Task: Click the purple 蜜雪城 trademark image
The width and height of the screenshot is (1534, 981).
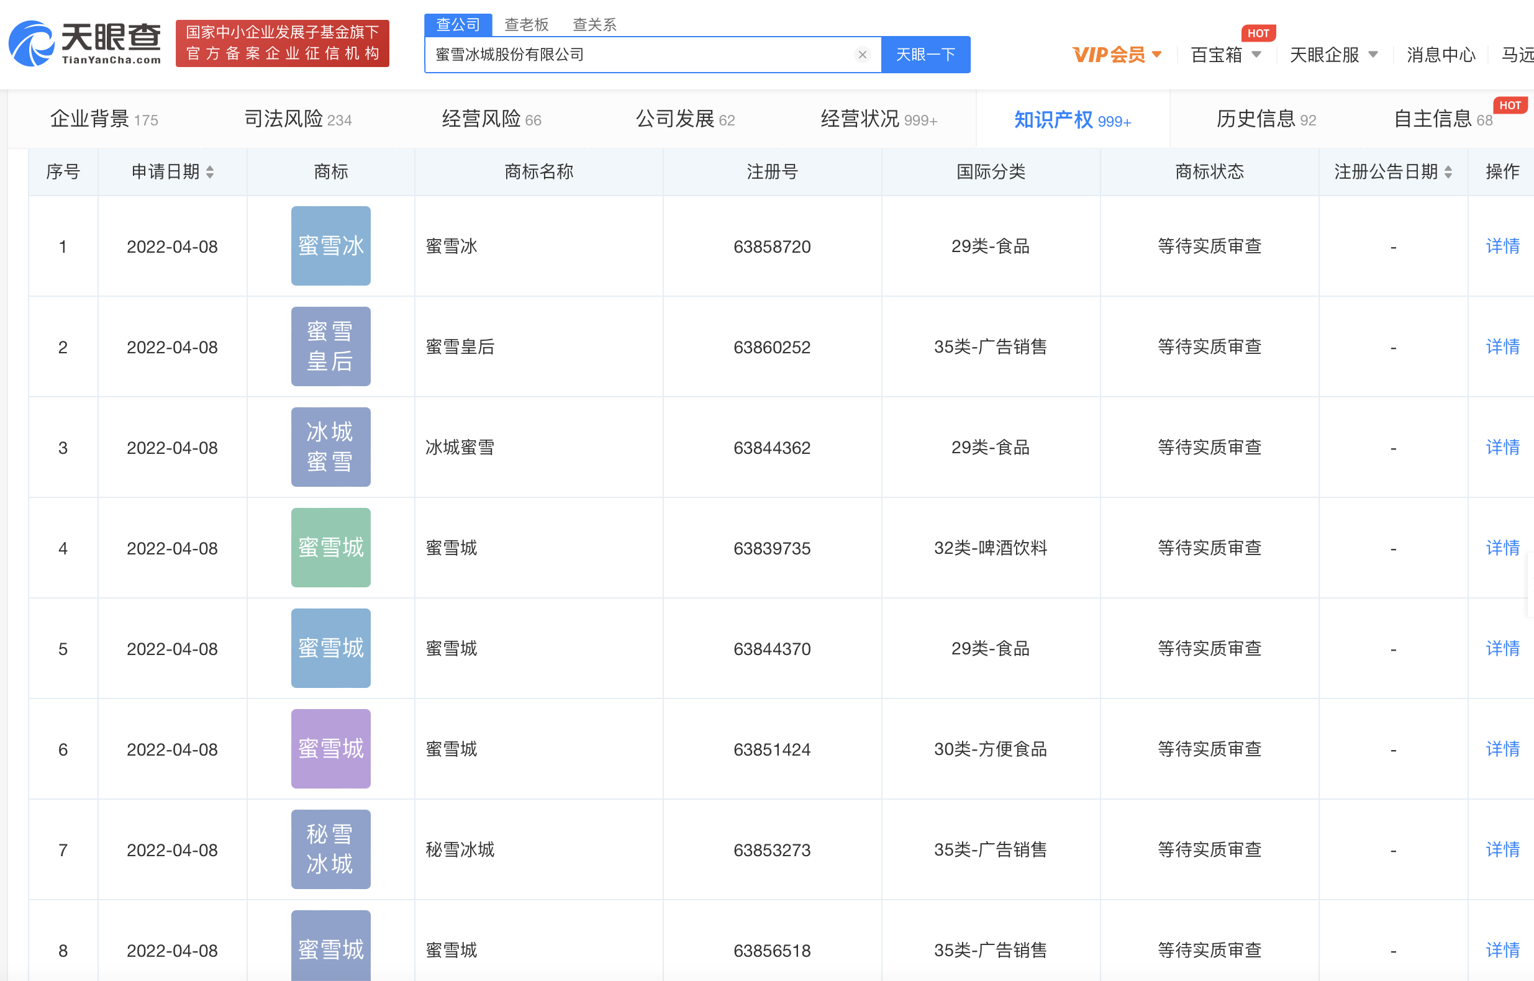Action: point(330,749)
